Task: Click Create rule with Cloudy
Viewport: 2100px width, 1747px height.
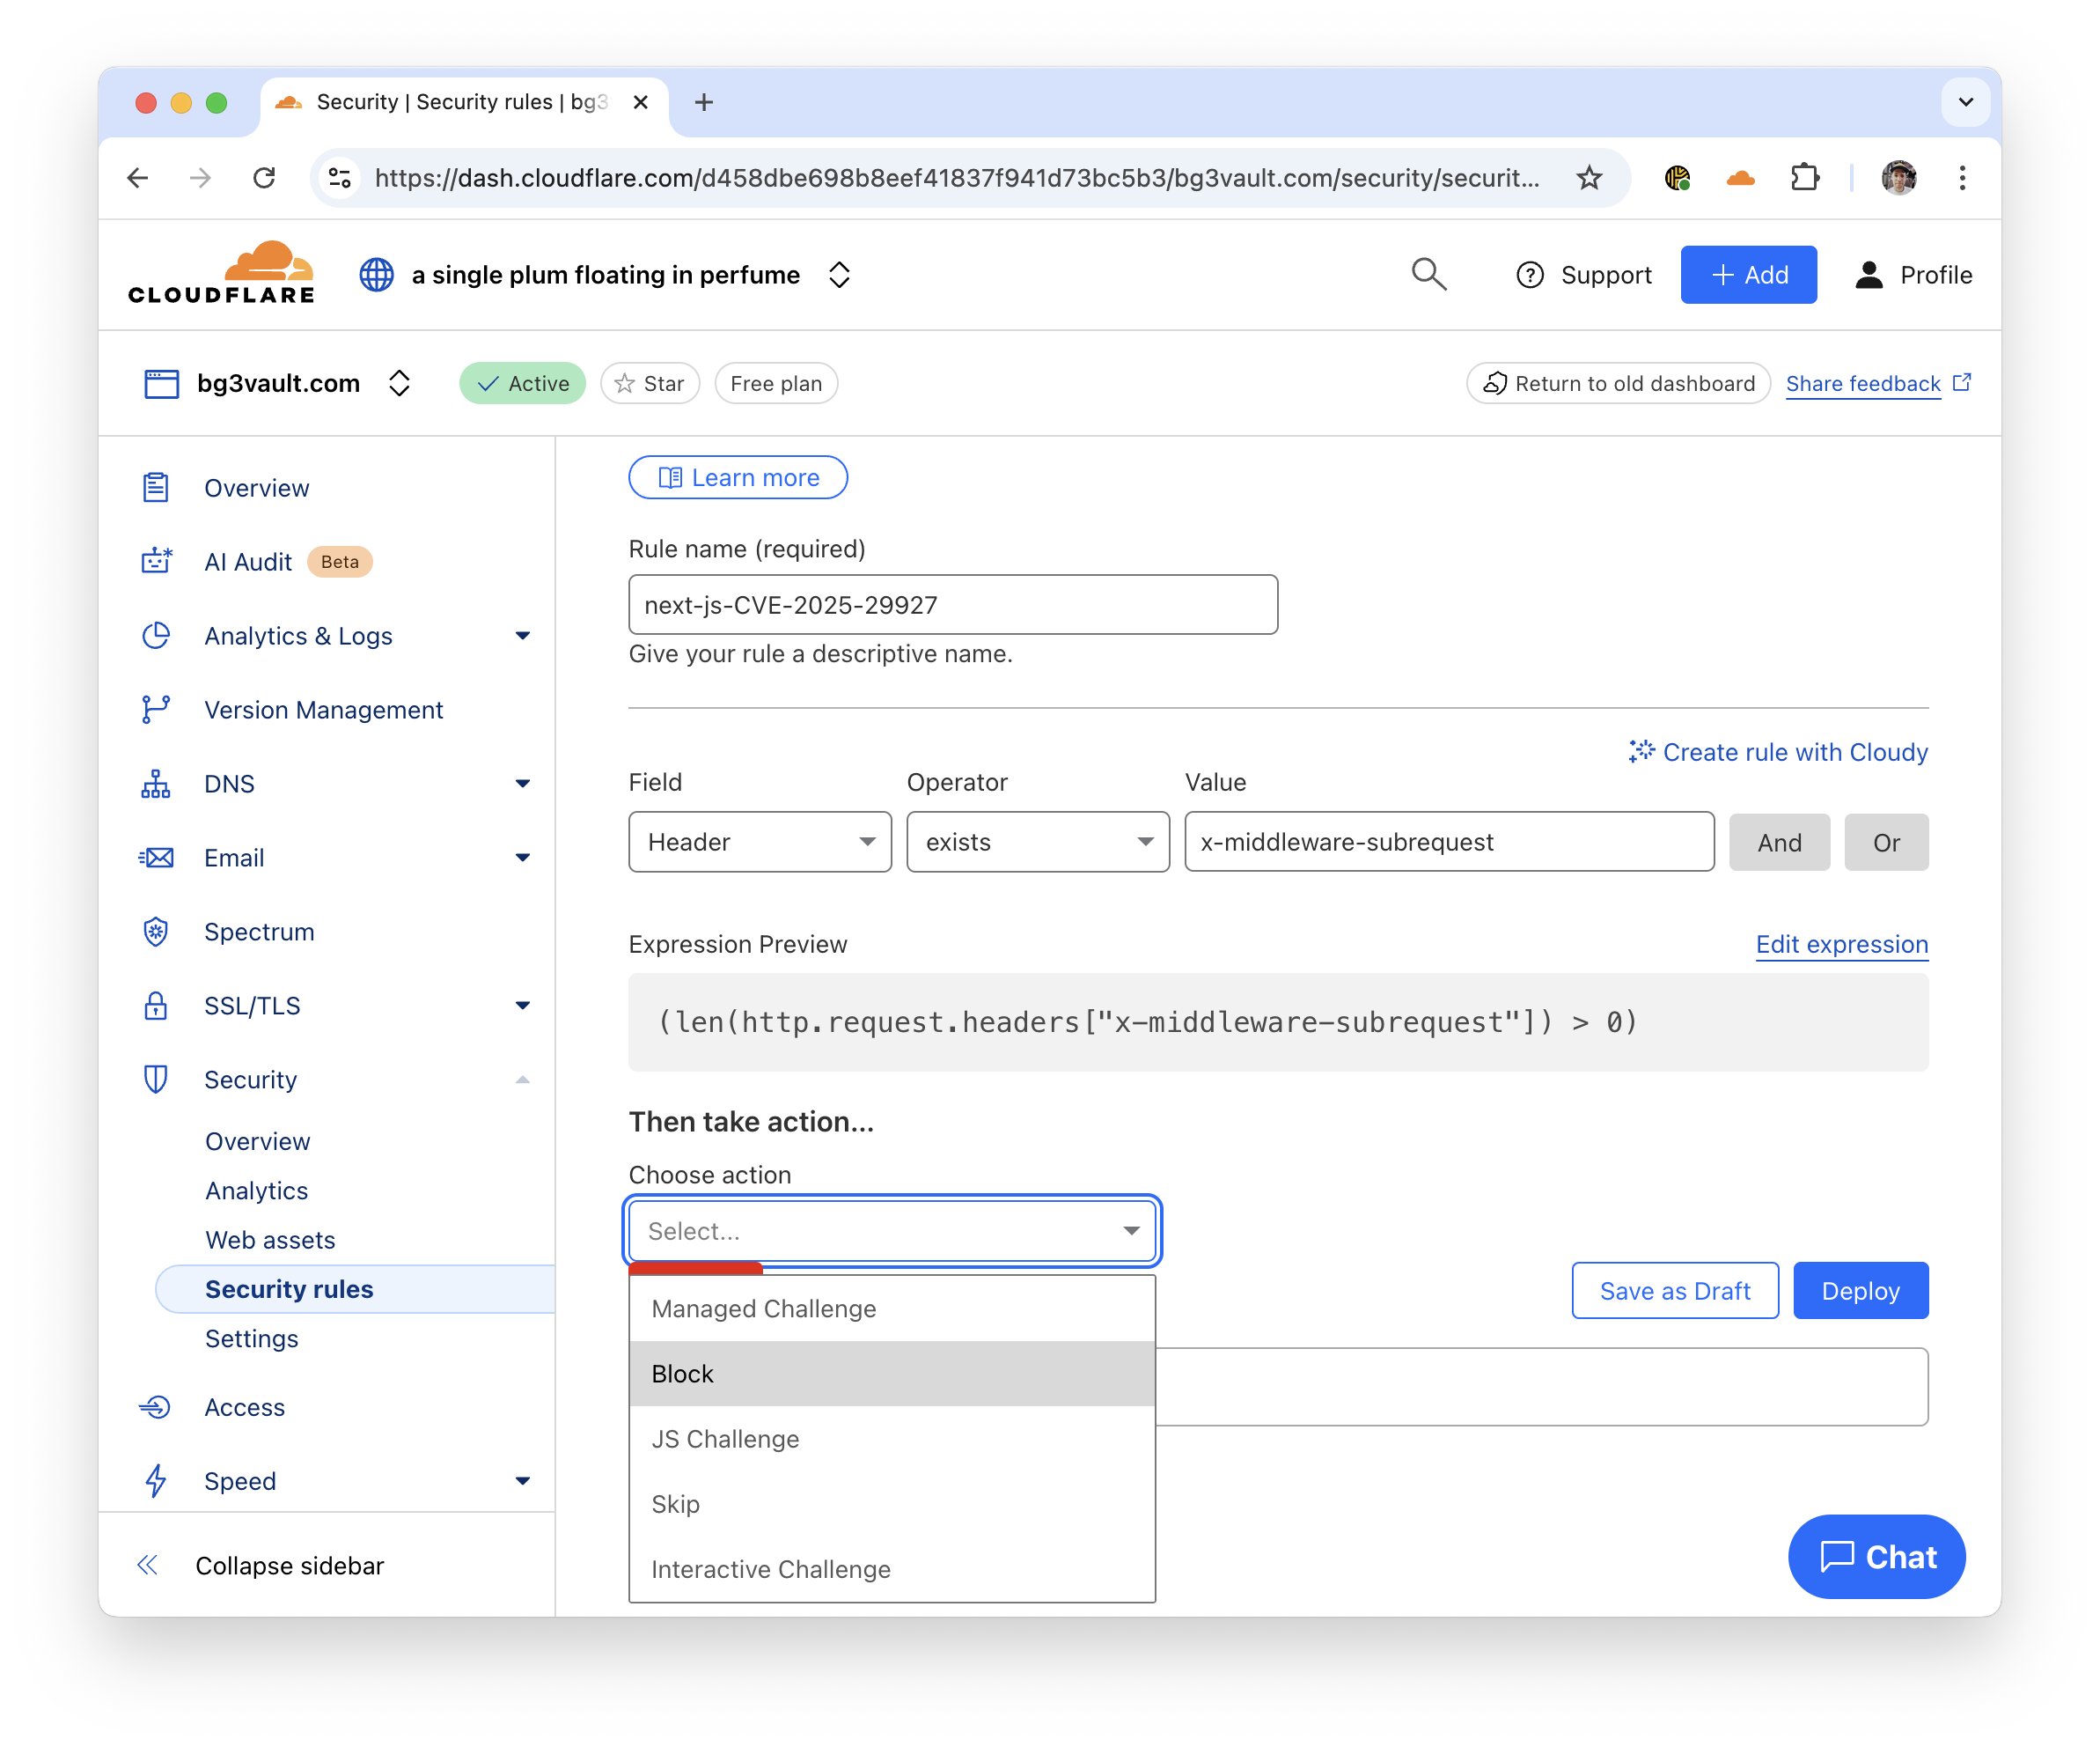Action: [x=1778, y=751]
